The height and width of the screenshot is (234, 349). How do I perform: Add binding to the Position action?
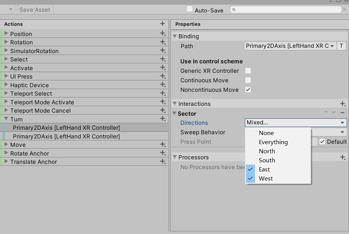pos(163,34)
